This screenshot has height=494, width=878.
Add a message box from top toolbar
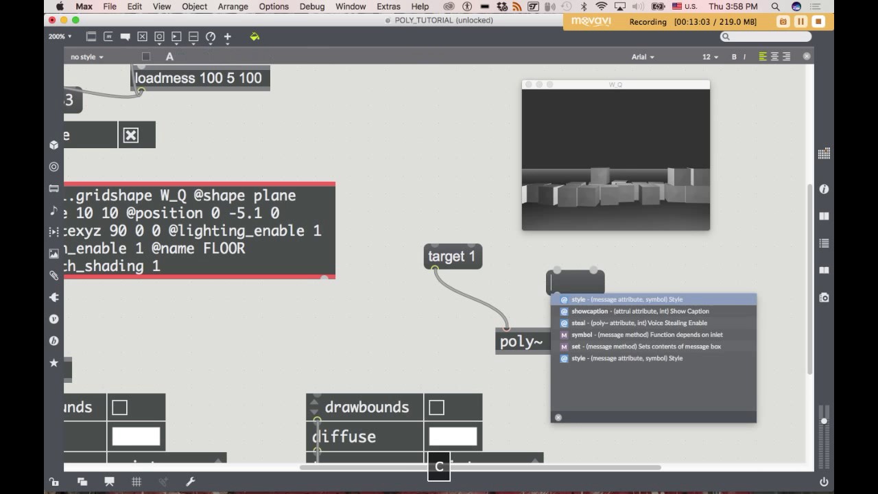(x=108, y=36)
